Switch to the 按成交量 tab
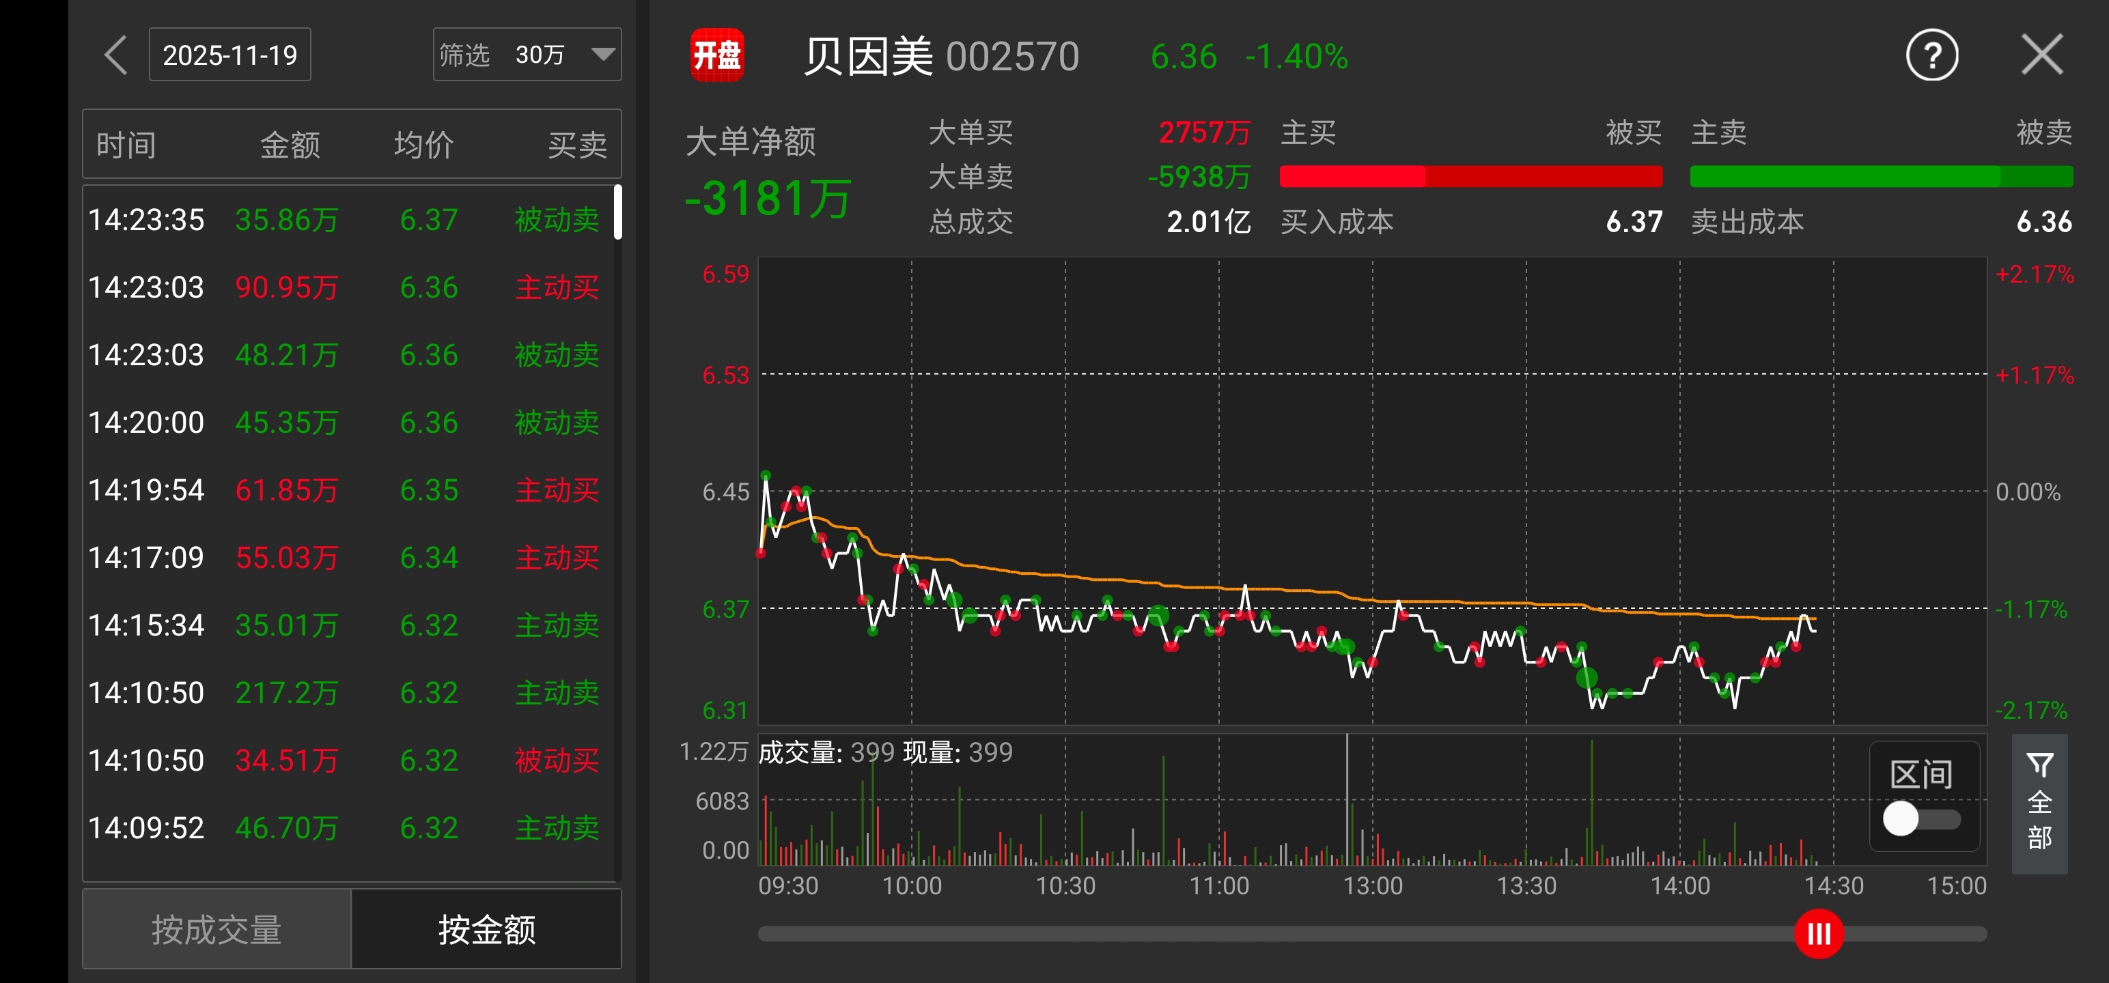This screenshot has width=2109, height=983. 216,929
